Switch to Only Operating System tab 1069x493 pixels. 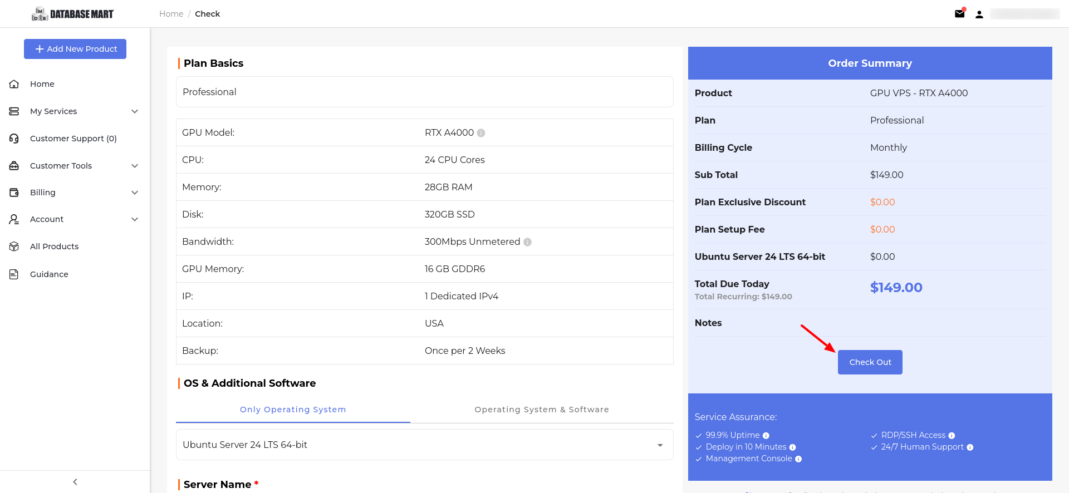(x=293, y=410)
